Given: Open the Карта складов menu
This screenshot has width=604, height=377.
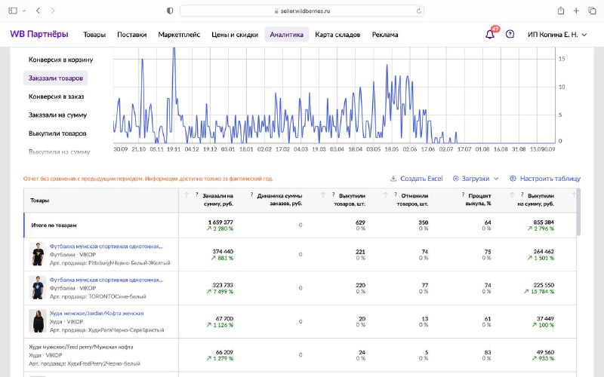Looking at the screenshot, I should click(x=337, y=35).
